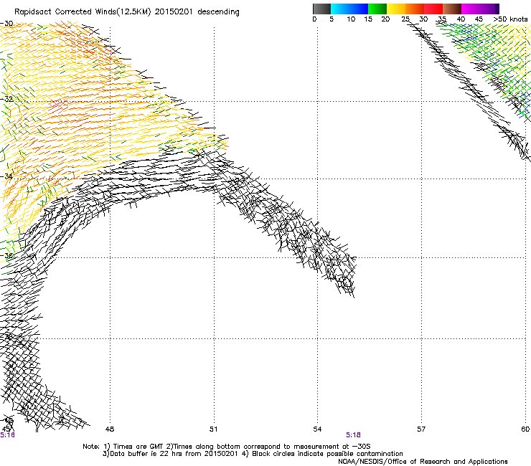Click the 'Times are GMT' note line
531x466 pixels.
227,447
